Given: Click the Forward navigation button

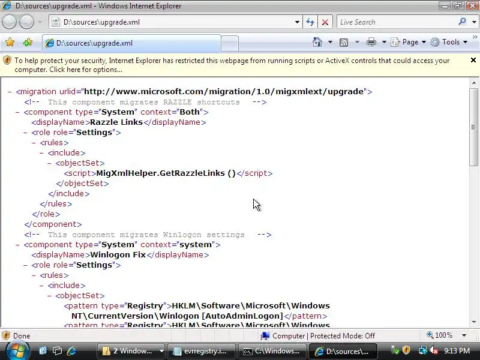Looking at the screenshot, I should coord(27,22).
